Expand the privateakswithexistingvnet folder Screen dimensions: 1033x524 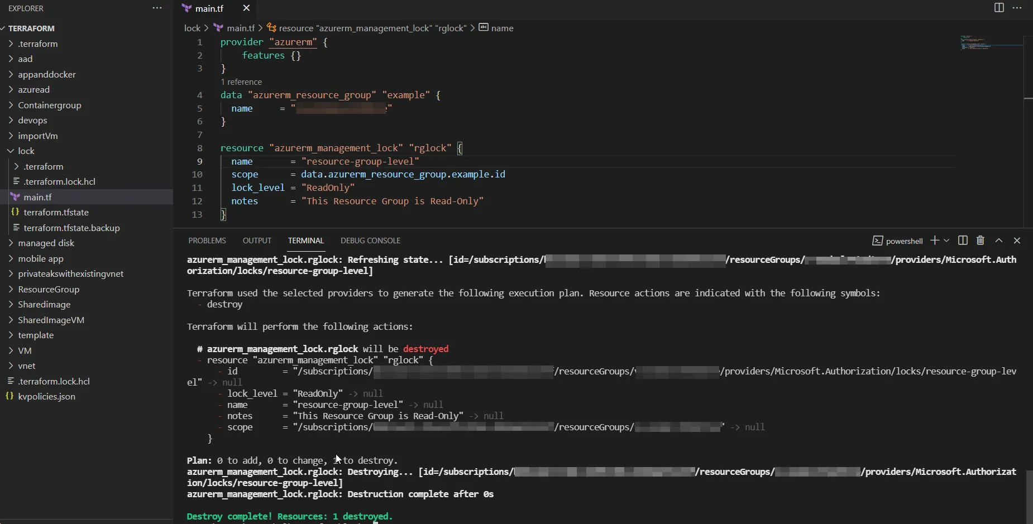pyautogui.click(x=70, y=273)
